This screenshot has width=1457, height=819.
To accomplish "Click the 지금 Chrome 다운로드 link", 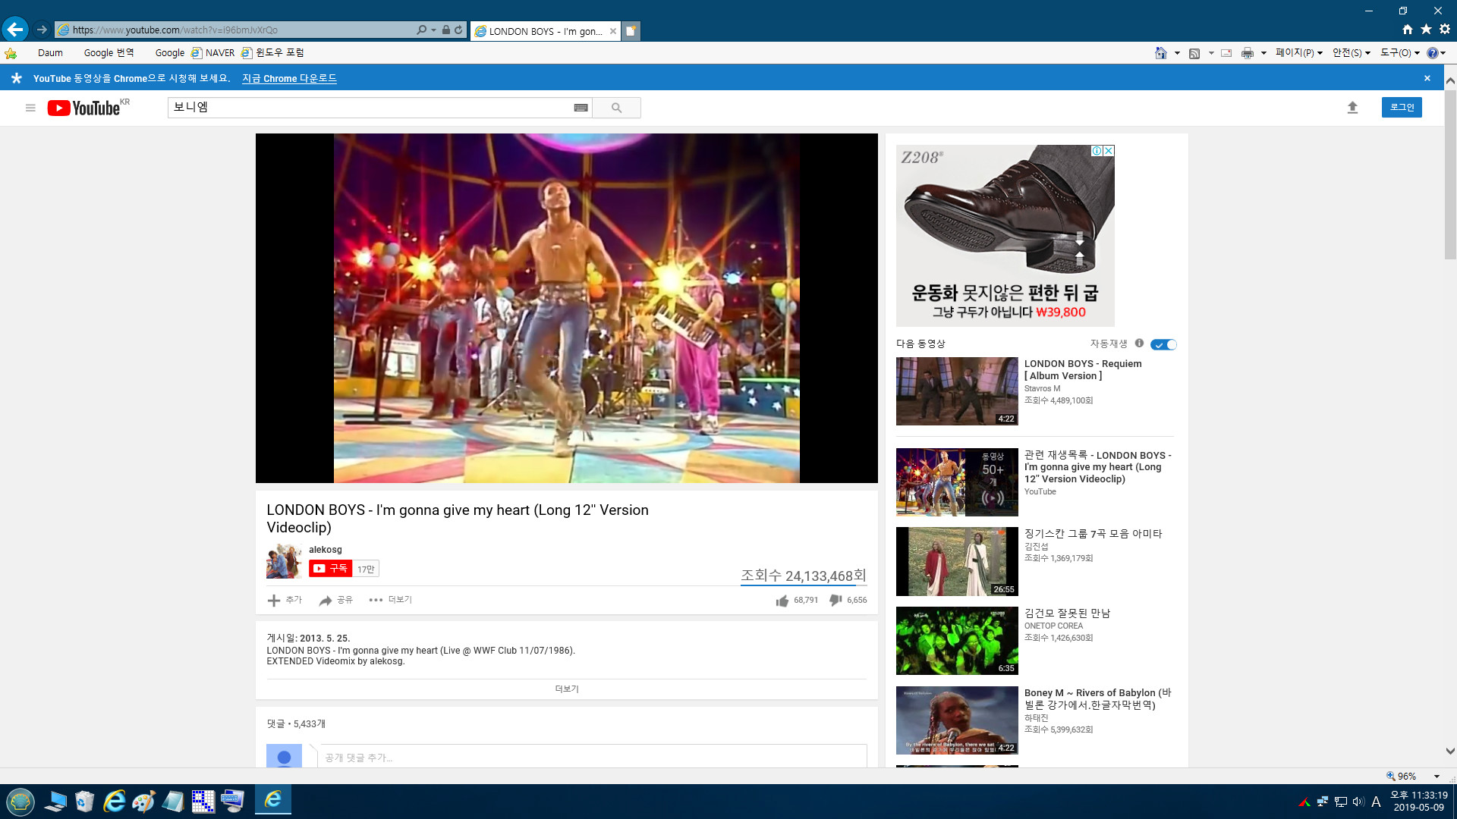I will pyautogui.click(x=289, y=78).
